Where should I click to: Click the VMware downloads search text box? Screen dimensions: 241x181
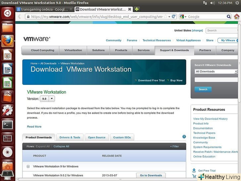pos(216,80)
